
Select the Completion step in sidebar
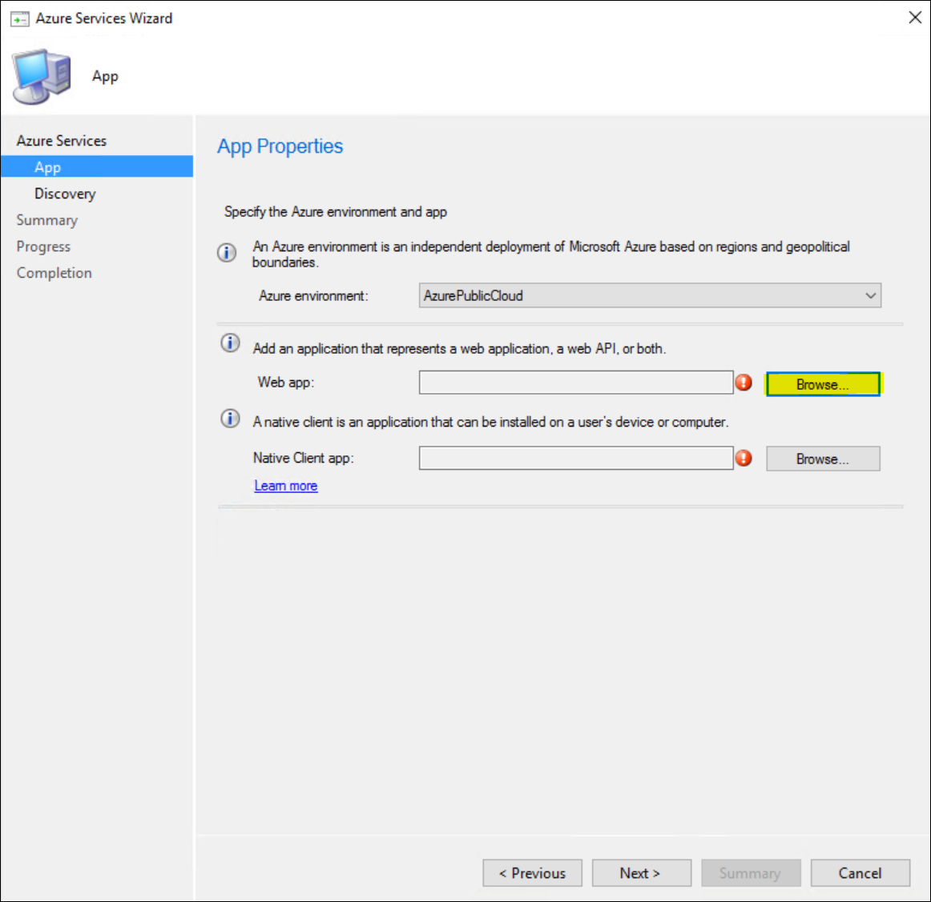[54, 273]
